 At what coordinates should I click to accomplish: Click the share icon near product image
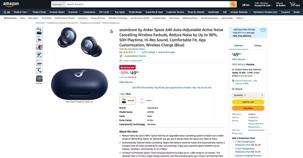[x=112, y=31]
